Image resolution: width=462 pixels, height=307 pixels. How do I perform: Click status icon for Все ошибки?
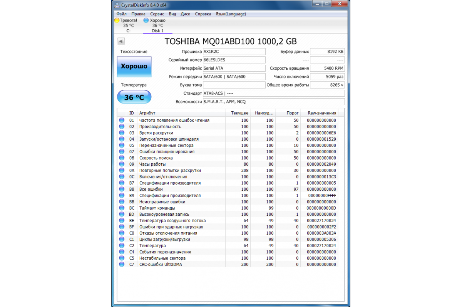coord(122,189)
